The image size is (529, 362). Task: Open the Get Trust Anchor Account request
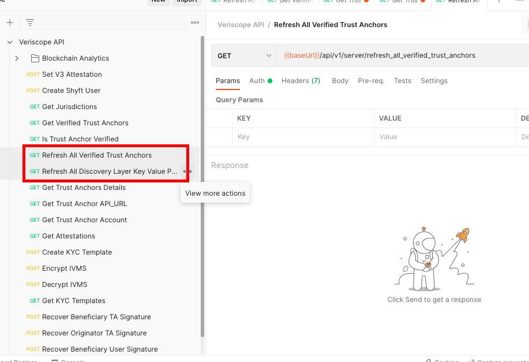84,220
